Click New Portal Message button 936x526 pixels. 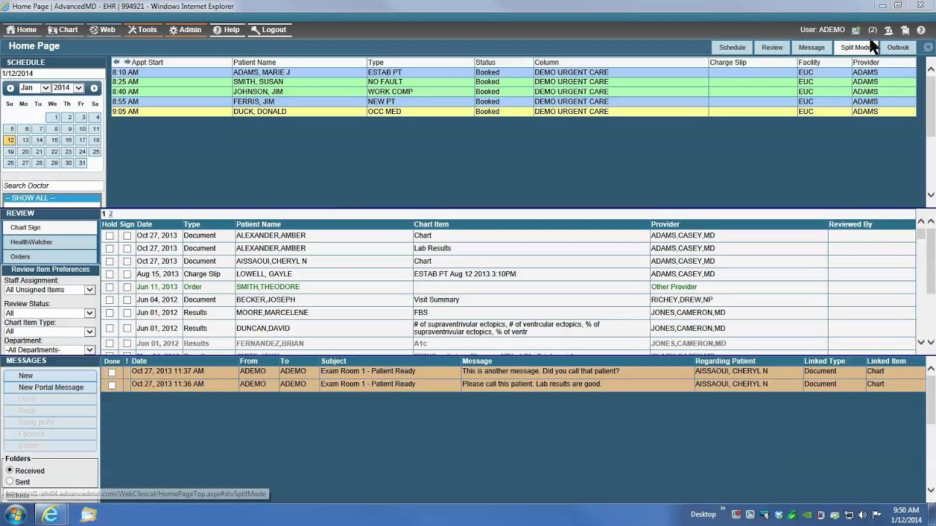point(50,387)
